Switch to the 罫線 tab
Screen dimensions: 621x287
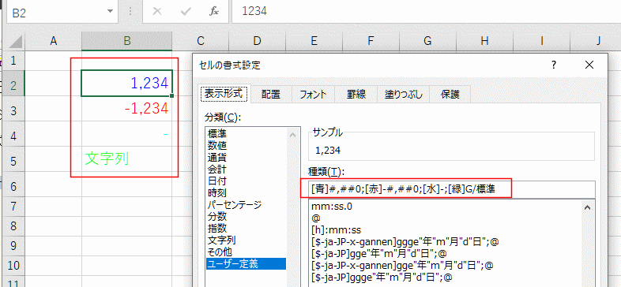click(356, 94)
